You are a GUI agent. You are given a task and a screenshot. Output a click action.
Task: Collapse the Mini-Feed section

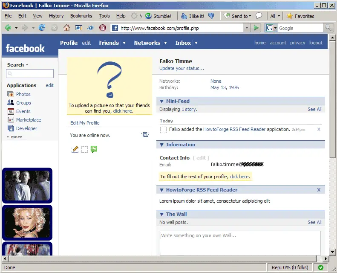[161, 101]
